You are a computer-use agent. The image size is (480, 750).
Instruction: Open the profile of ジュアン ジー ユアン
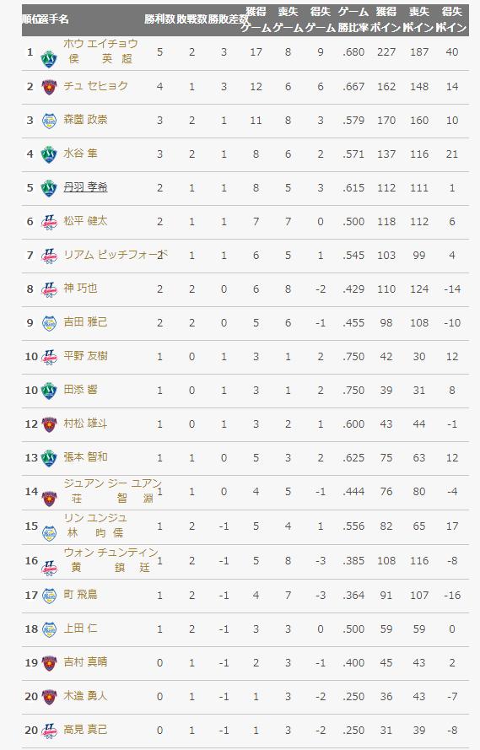pyautogui.click(x=113, y=483)
